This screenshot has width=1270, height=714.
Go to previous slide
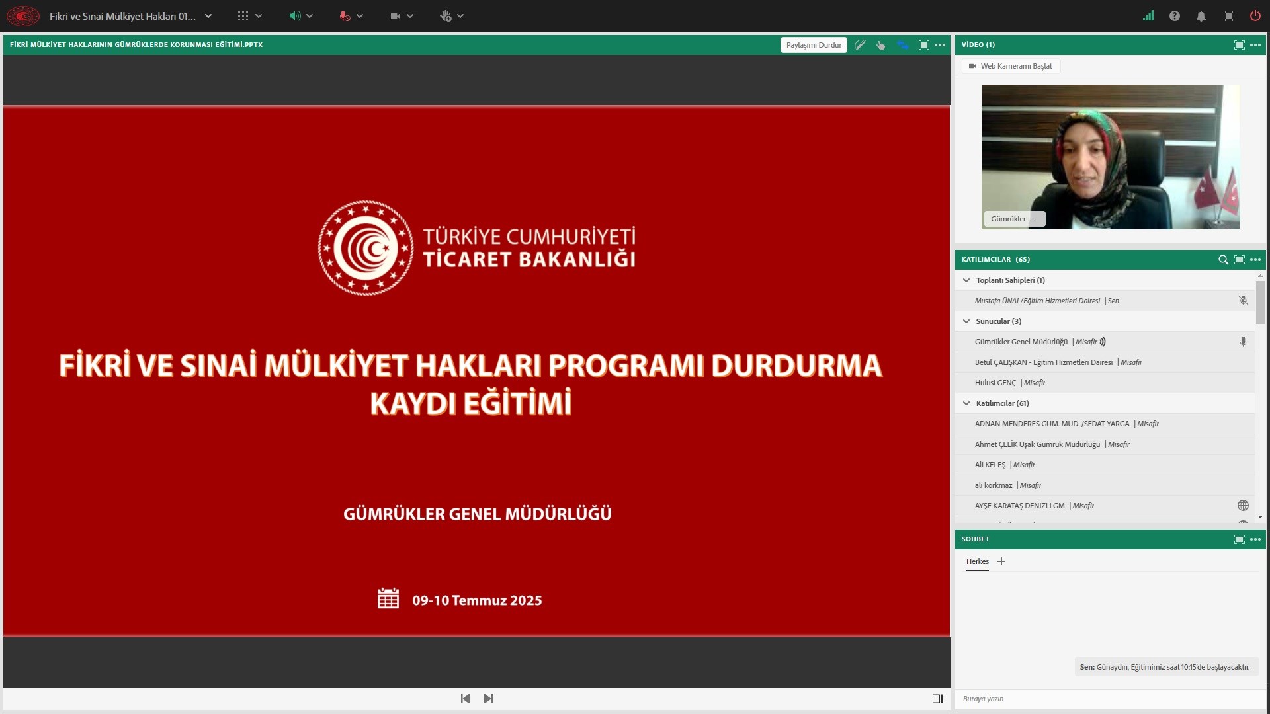(465, 699)
